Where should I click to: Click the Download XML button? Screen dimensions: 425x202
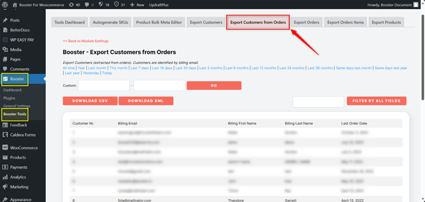[146, 101]
